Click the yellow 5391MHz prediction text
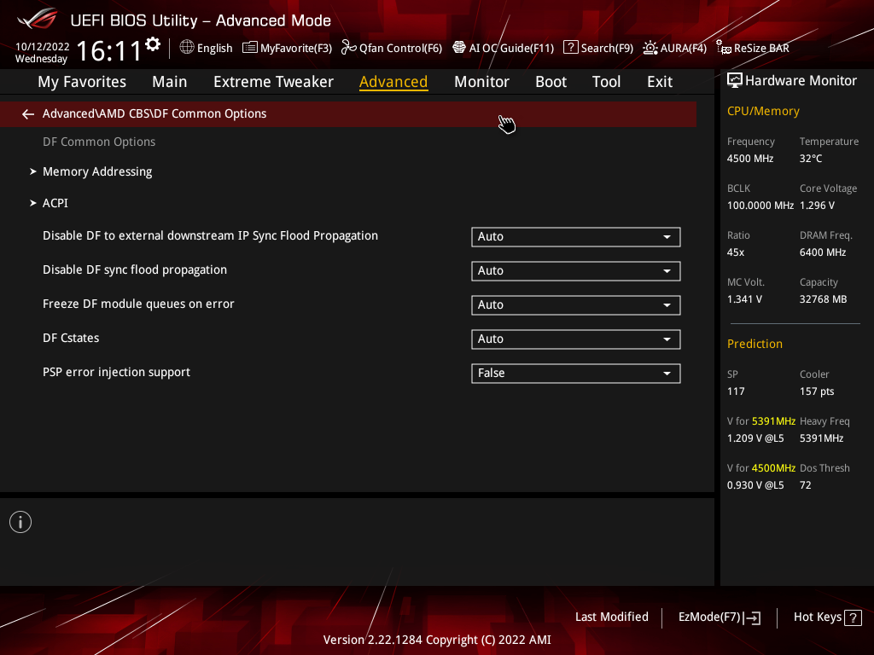The image size is (874, 655). click(x=773, y=421)
